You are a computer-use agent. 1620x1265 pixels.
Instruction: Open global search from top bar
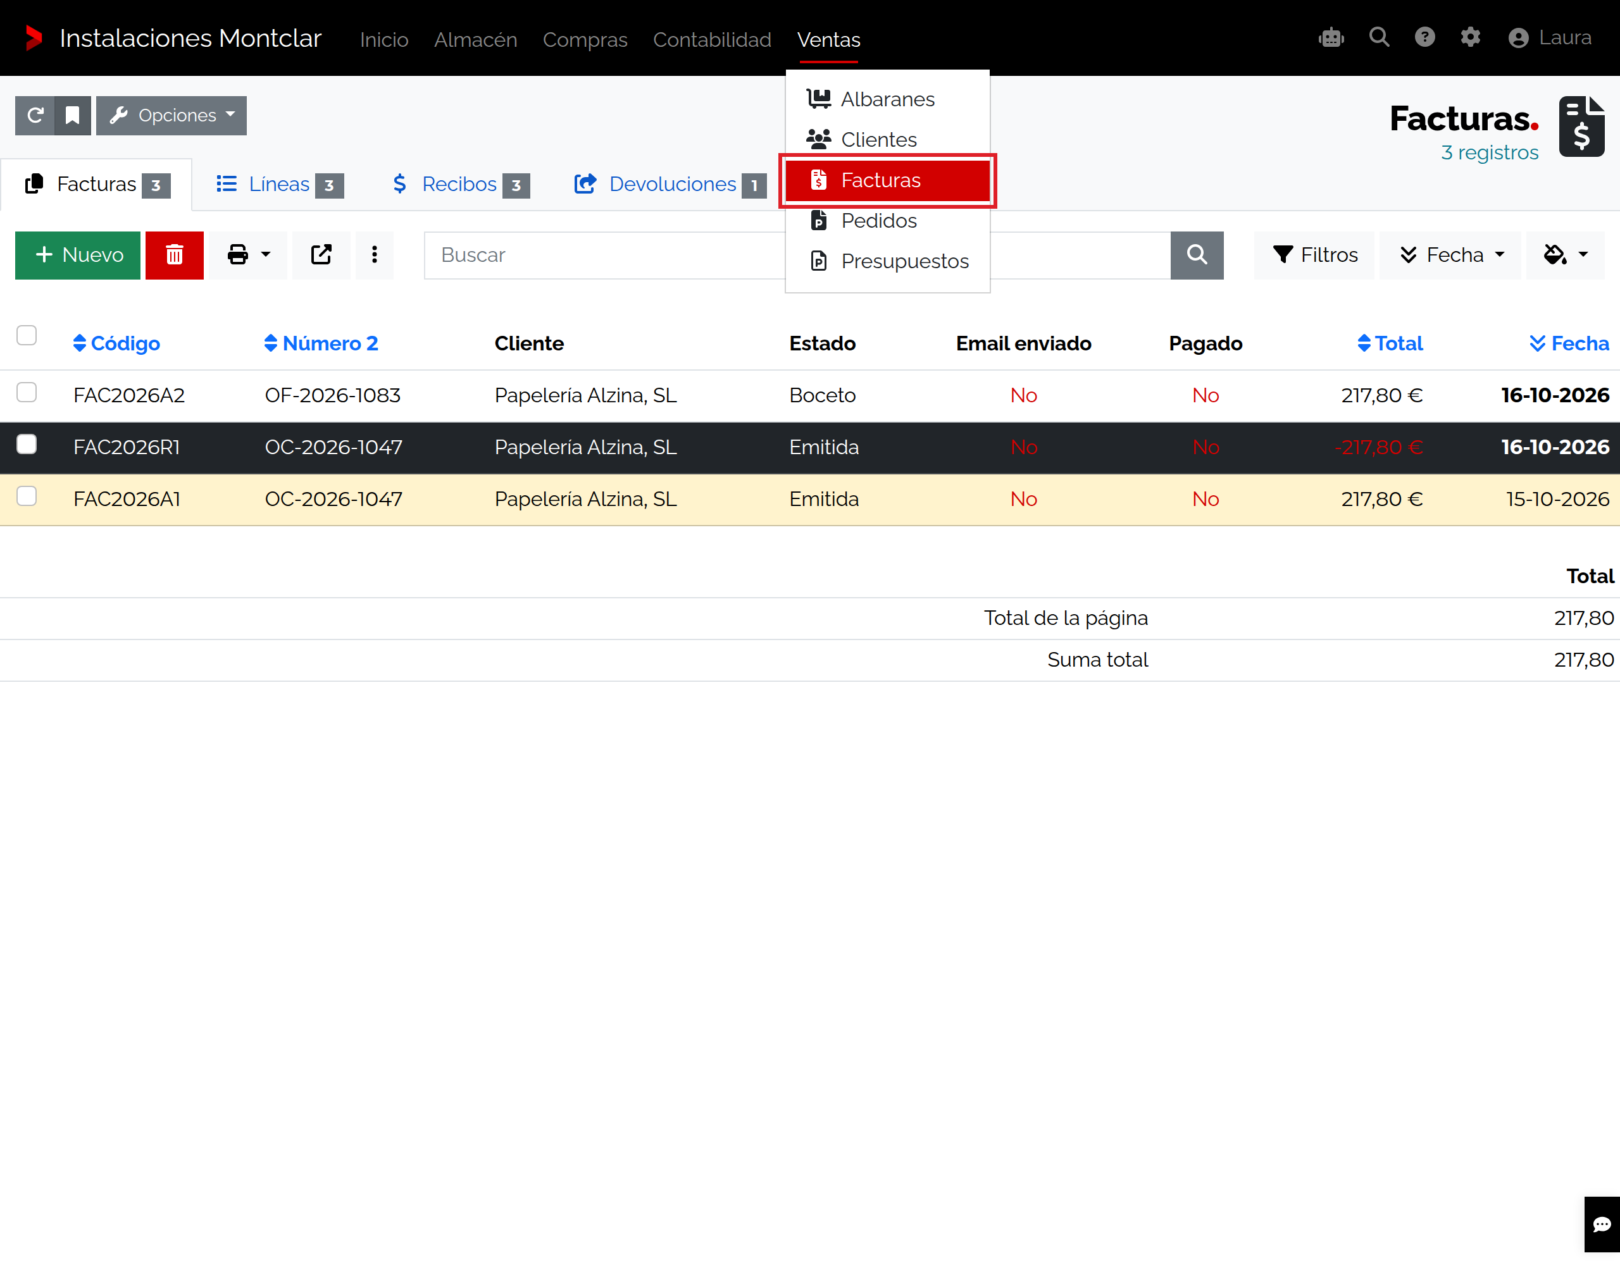[x=1379, y=37]
